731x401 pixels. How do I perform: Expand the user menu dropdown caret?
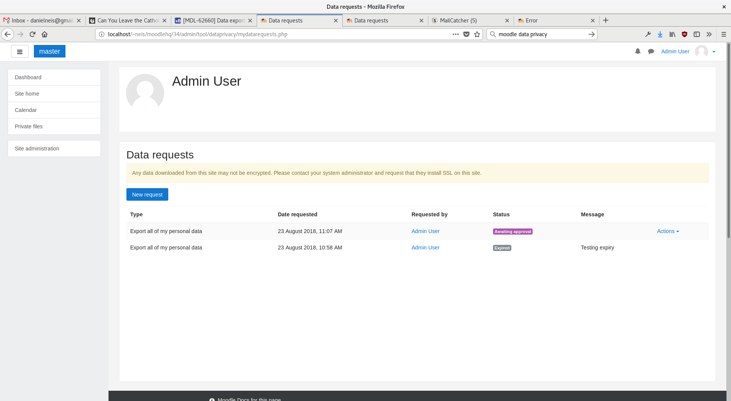[x=714, y=52]
